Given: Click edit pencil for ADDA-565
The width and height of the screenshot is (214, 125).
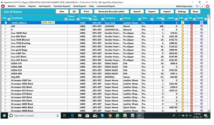Looking at the screenshot, I should (183, 73).
